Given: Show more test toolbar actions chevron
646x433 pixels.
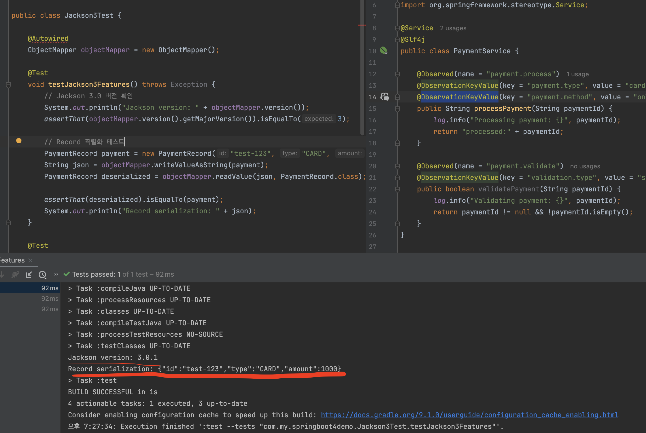Looking at the screenshot, I should point(56,274).
